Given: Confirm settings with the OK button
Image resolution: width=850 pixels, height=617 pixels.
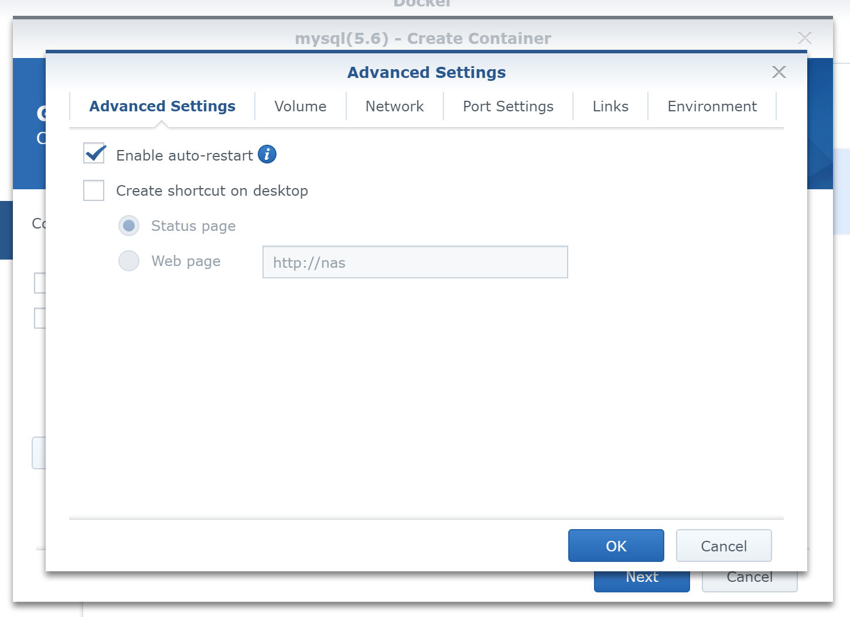Looking at the screenshot, I should click(x=616, y=546).
